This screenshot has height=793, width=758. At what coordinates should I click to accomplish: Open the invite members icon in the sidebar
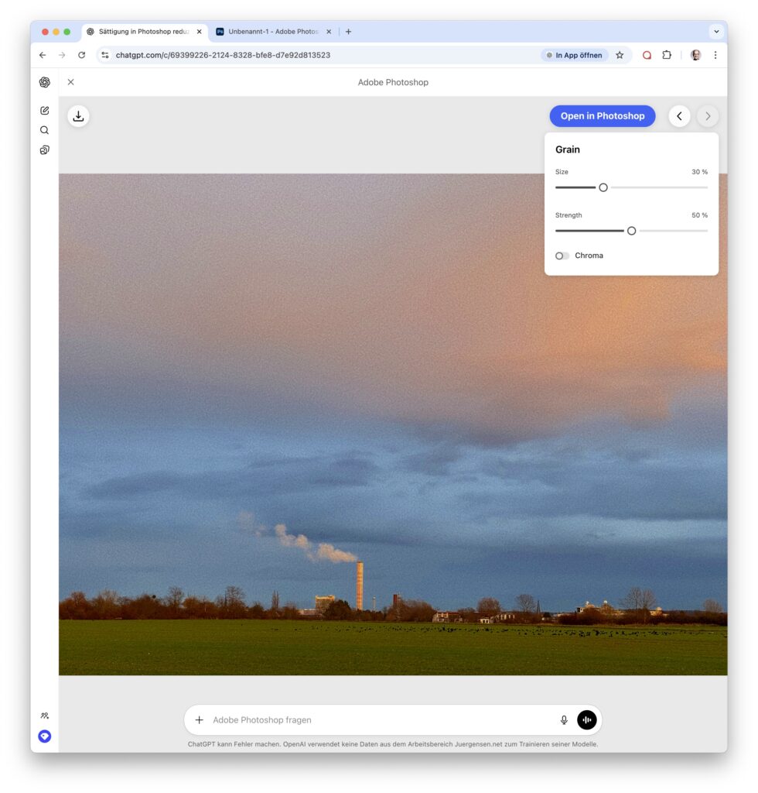(45, 716)
